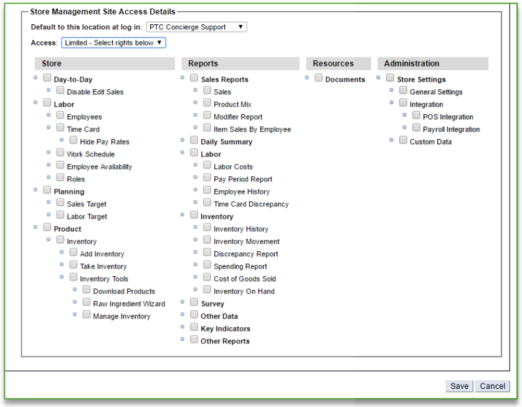Select the Hide Pay Rates checkbox
This screenshot has width=522, height=407.
click(x=74, y=141)
